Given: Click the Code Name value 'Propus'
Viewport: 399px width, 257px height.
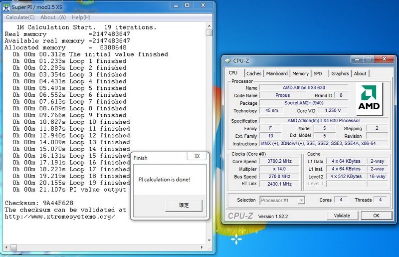Looking at the screenshot, I should point(282,95).
